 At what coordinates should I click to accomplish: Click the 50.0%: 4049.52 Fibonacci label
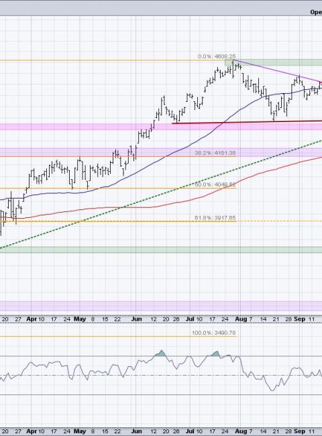click(215, 184)
